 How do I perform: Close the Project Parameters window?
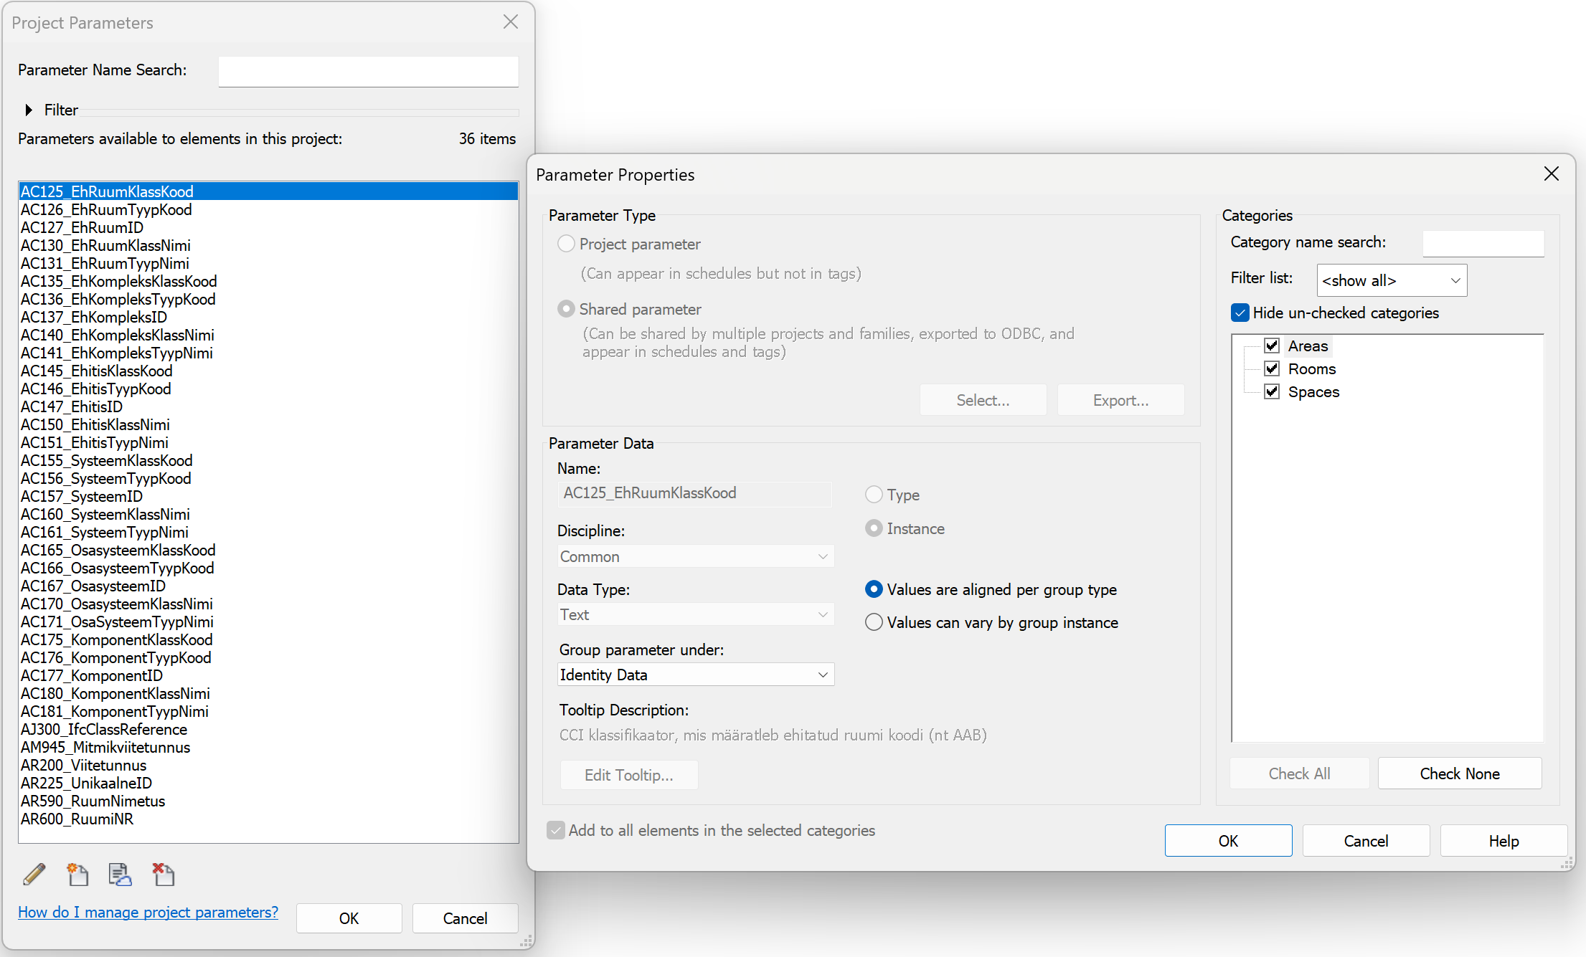pyautogui.click(x=511, y=22)
